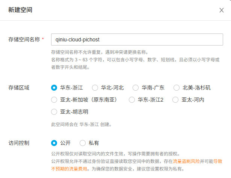The height and width of the screenshot is (178, 231).
Task: Set access control to 私有
Action: coord(83,143)
